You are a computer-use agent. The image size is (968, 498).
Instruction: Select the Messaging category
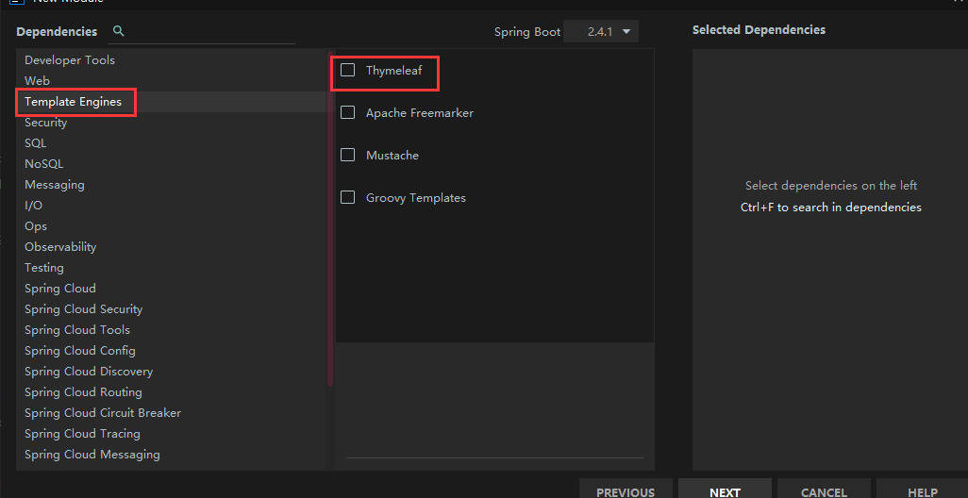tap(55, 185)
